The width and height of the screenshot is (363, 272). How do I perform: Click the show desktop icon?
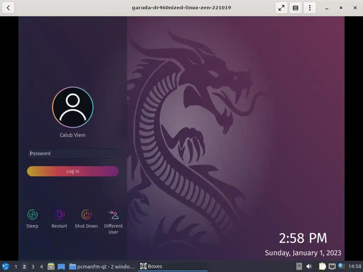point(61,266)
